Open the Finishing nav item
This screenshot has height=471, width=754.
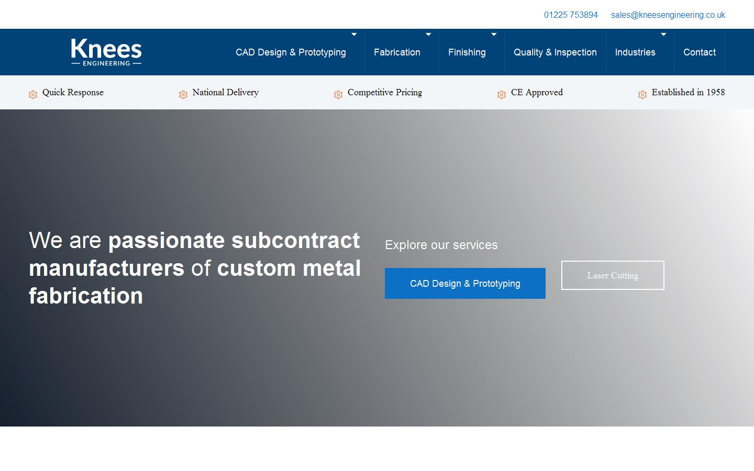click(467, 52)
